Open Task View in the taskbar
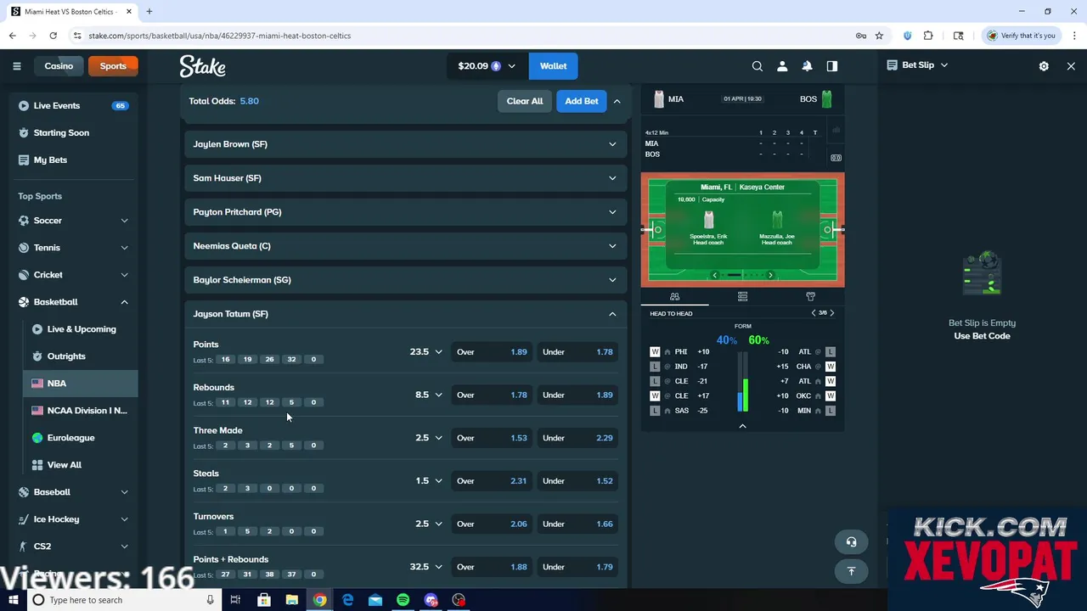 pos(235,600)
